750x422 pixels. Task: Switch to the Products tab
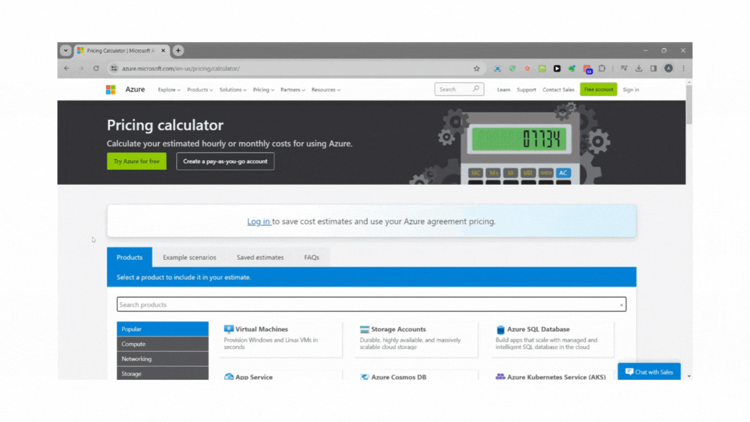coord(130,257)
